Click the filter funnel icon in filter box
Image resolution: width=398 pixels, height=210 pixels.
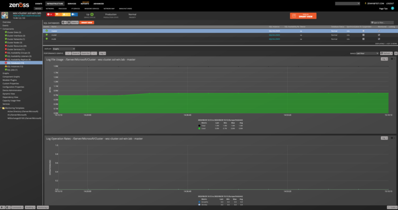point(372,23)
